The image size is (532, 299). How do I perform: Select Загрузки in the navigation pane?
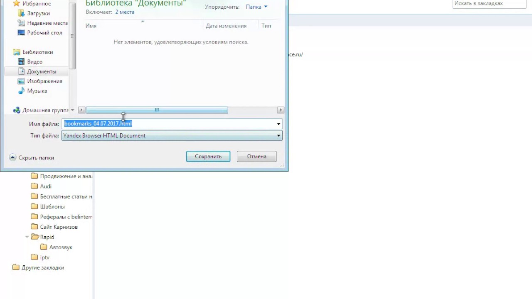pos(38,13)
